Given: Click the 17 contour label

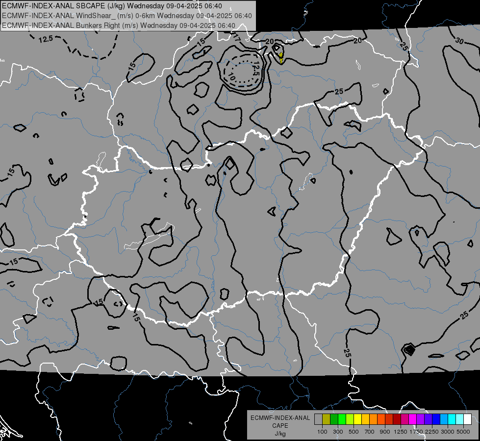Looking at the screenshot, I should (237, 38).
